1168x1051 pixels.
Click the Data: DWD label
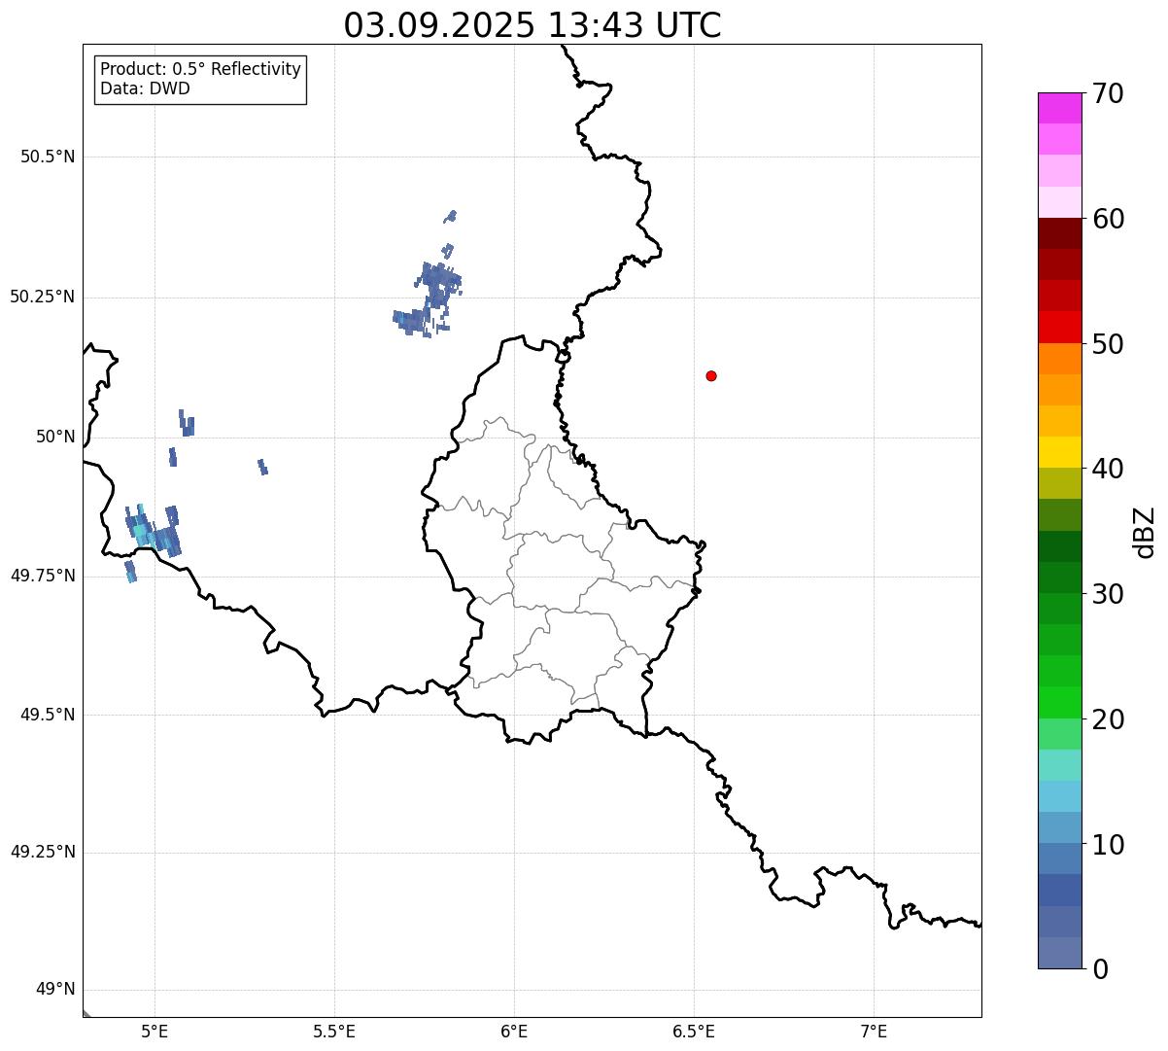tap(146, 89)
